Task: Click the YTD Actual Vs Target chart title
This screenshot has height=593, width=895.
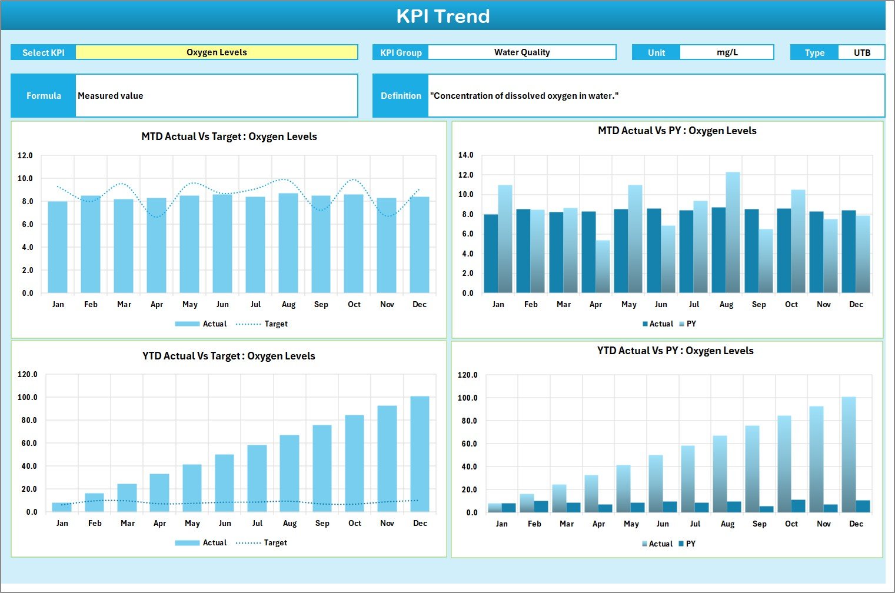Action: point(228,356)
